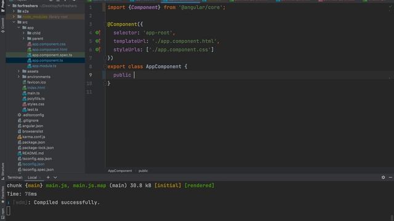This screenshot has height=221, width=394.
Task: Open .gitignore file
Action: (x=30, y=120)
